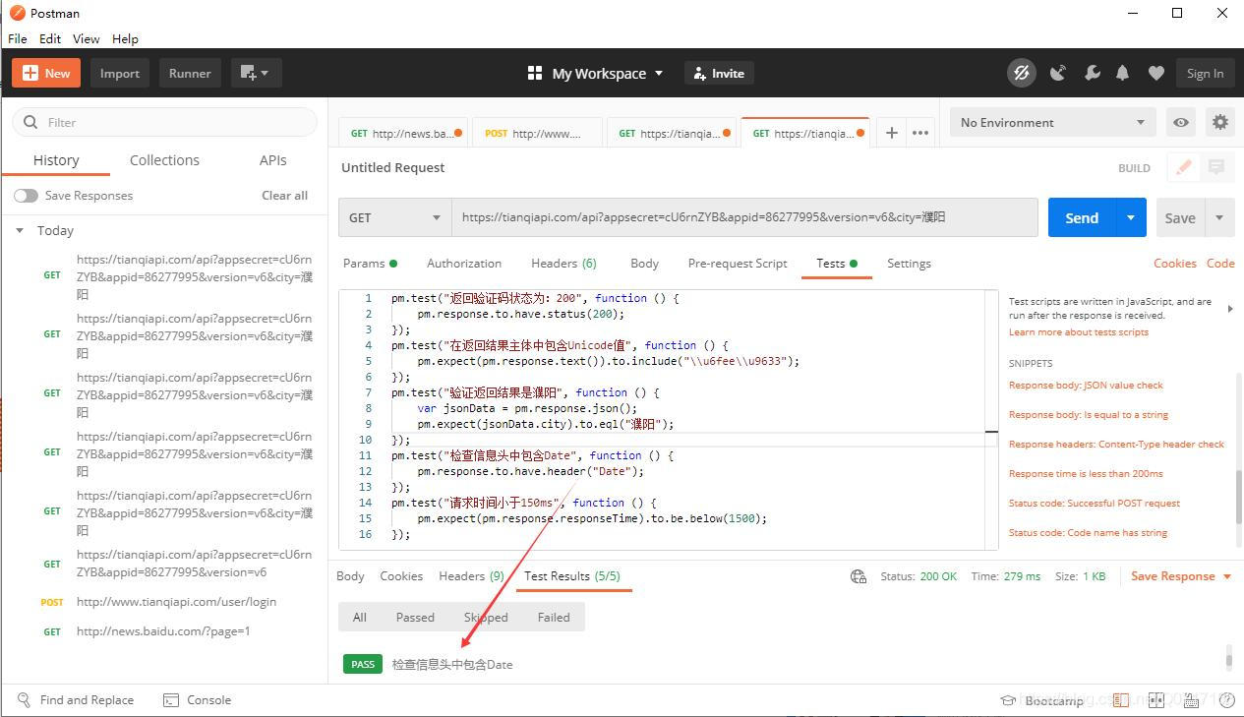Screen dimensions: 1244x717
Task: Open My Workspace dropdown
Action: click(608, 73)
